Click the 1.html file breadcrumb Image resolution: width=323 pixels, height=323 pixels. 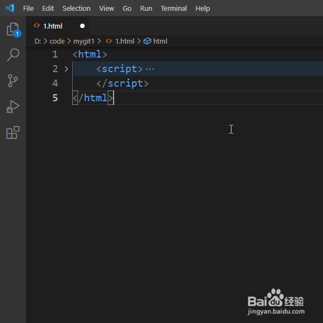(125, 41)
